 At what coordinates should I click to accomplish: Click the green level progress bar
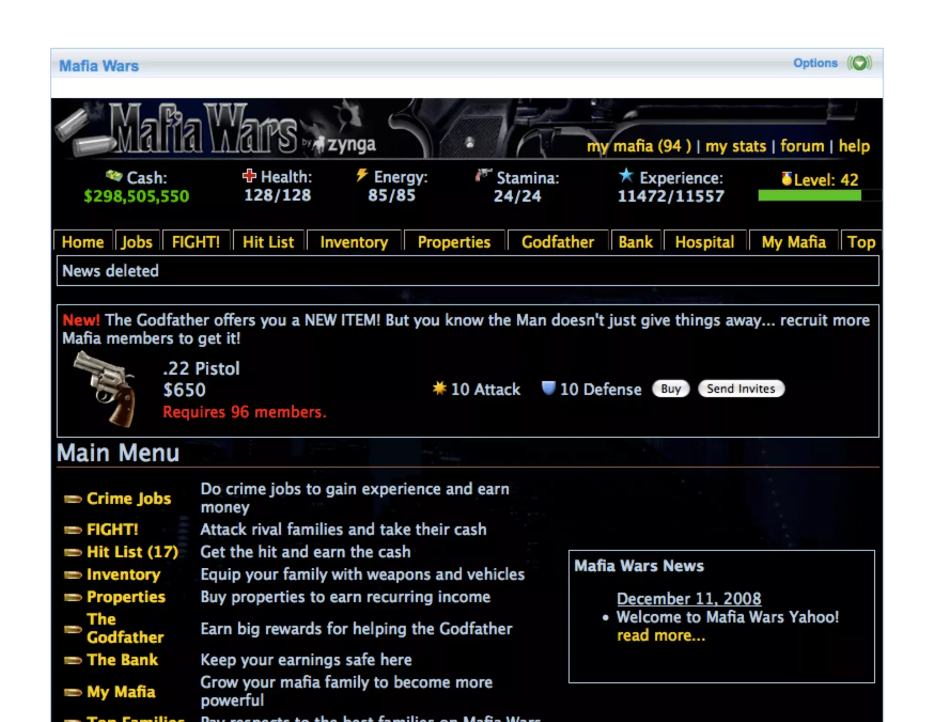809,196
